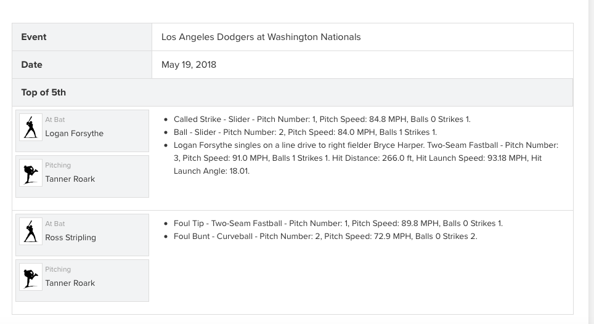The width and height of the screenshot is (594, 324).
Task: Click the At Bat label above Ross Stripling
Action: 55,224
